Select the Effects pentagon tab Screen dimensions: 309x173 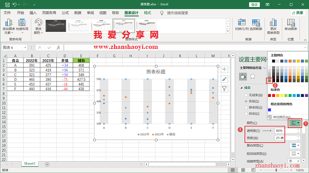click(x=253, y=77)
